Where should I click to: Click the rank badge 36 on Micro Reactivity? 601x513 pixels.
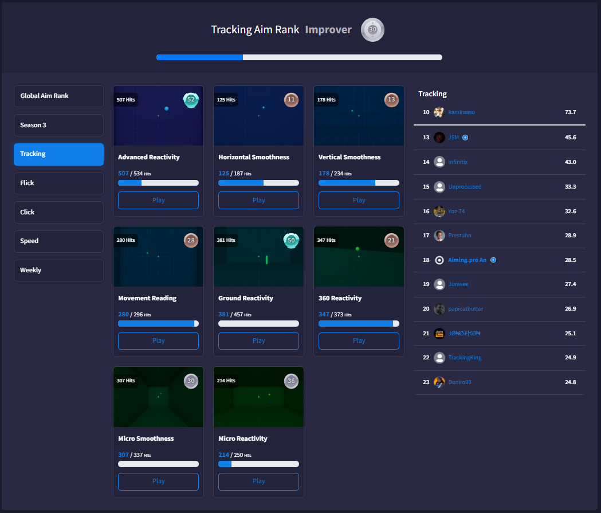click(x=290, y=381)
